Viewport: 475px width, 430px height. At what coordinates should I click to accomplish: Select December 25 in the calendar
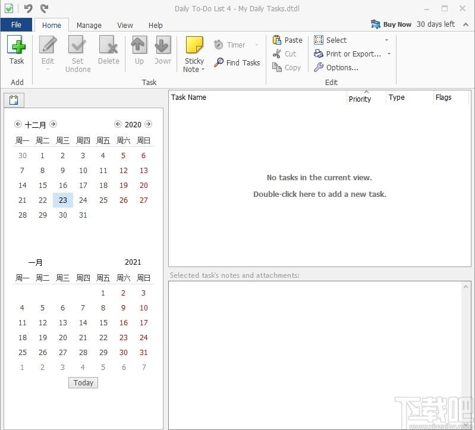click(x=103, y=200)
